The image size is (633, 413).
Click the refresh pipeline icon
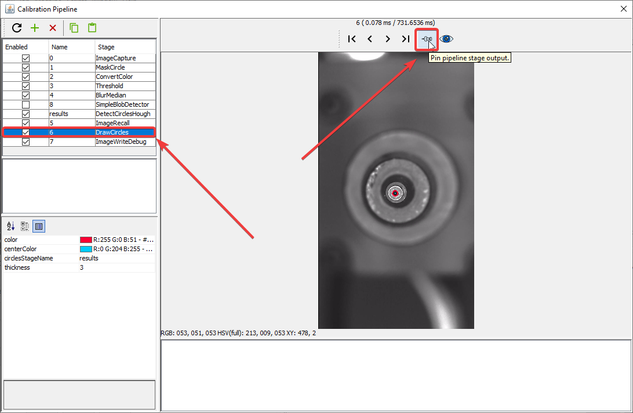pos(17,28)
